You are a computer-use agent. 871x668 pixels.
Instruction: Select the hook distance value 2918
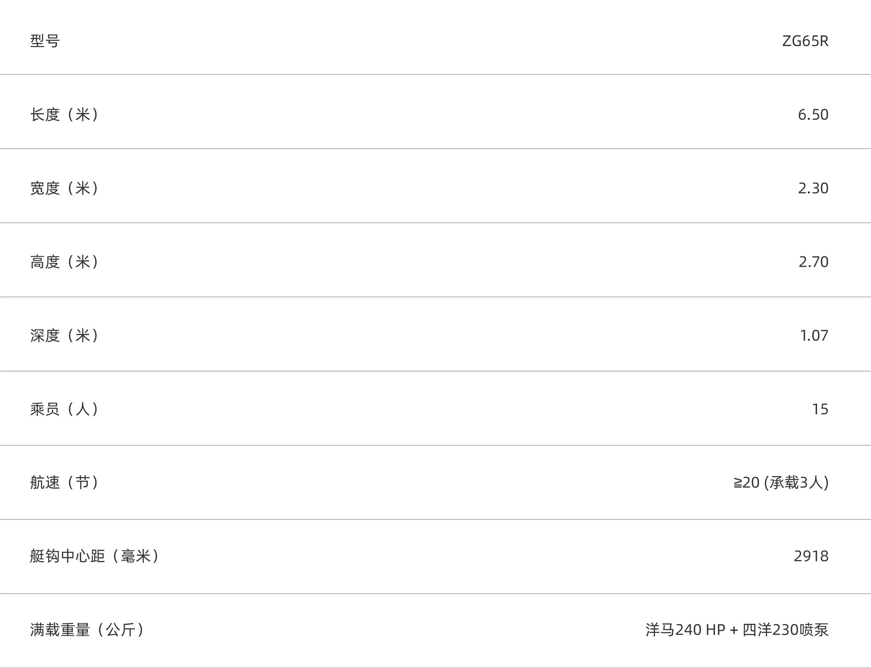(811, 556)
